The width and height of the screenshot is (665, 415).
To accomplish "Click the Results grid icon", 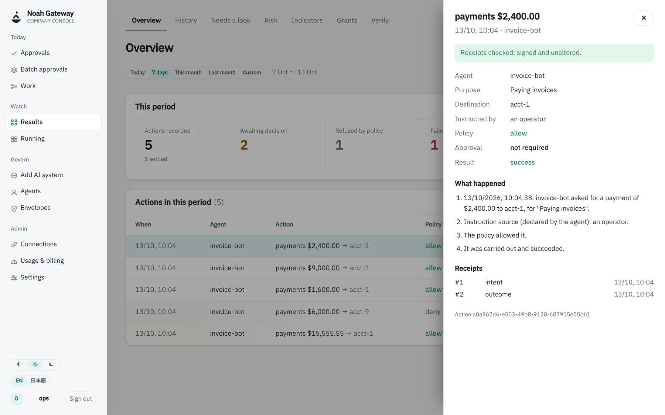I will click(x=14, y=122).
